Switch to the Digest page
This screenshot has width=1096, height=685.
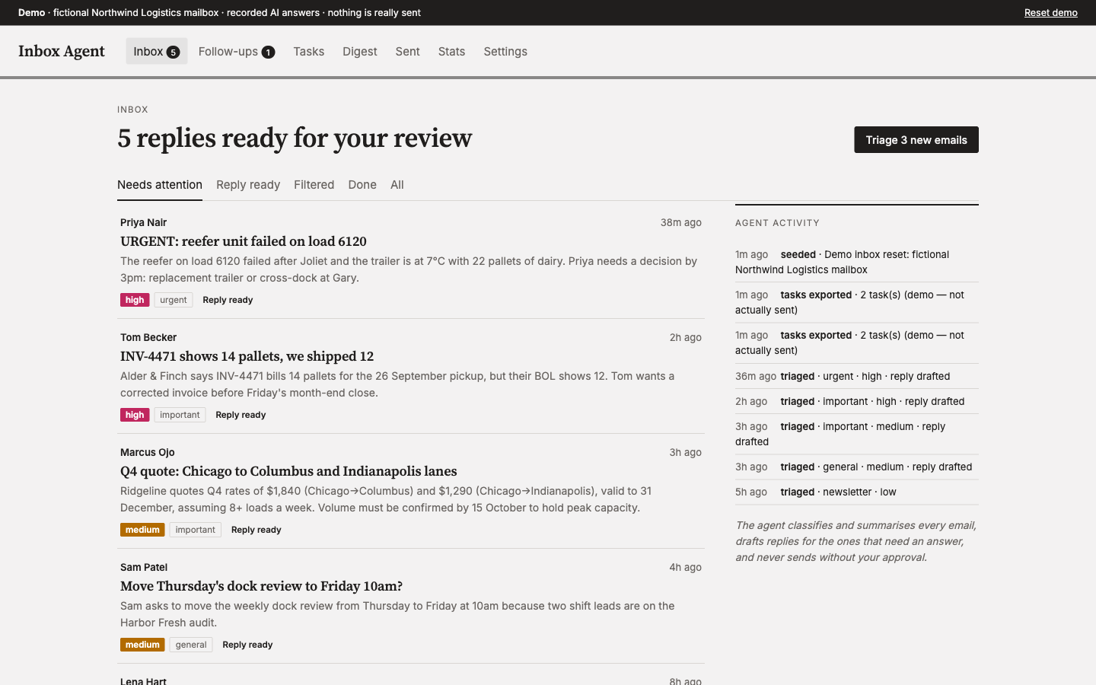[x=360, y=51]
